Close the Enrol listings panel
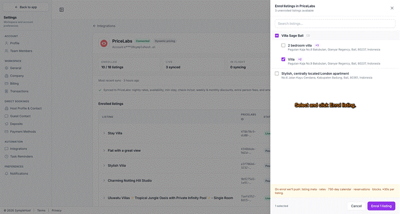 [392, 8]
